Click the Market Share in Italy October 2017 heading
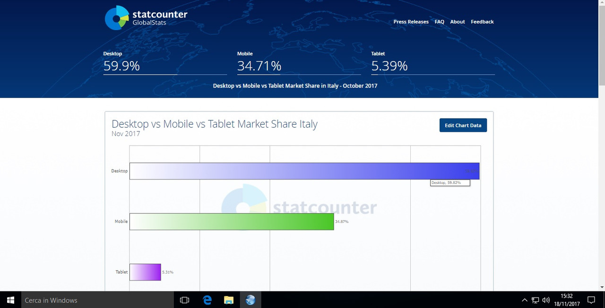605x308 pixels. [295, 86]
